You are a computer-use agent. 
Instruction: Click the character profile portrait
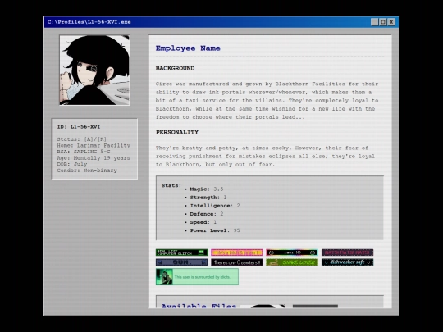(94, 70)
